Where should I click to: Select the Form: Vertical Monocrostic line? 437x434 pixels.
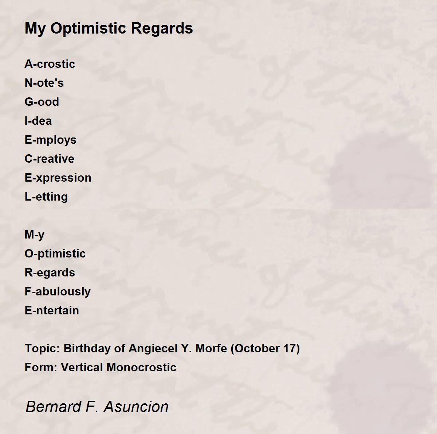coord(100,367)
